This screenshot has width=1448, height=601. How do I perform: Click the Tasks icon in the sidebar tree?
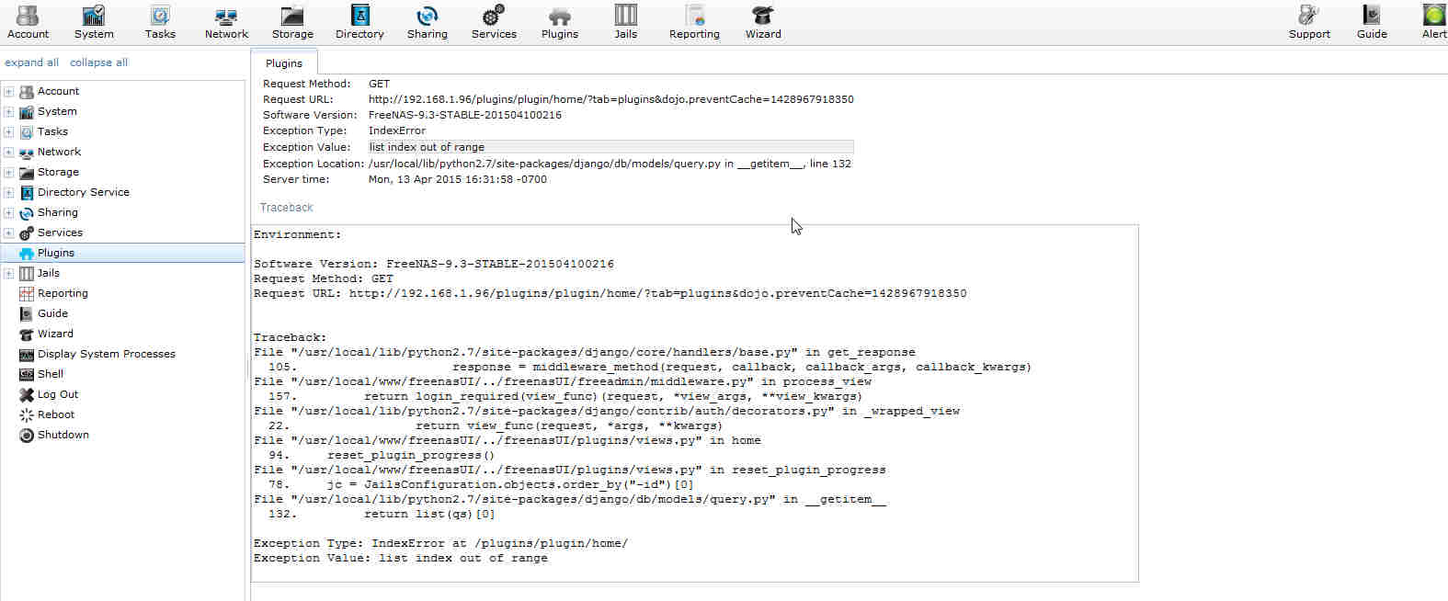27,132
